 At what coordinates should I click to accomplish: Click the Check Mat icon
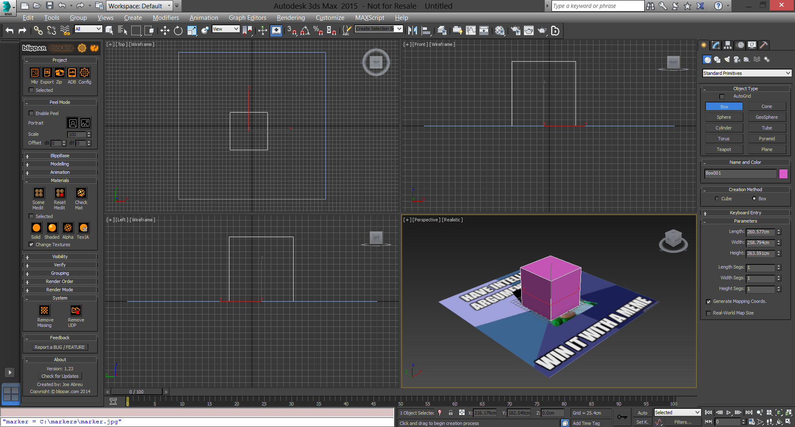click(x=81, y=193)
